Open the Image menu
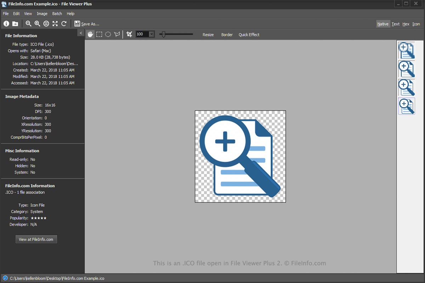Viewport: 425px width, 283px height. pyautogui.click(x=42, y=14)
